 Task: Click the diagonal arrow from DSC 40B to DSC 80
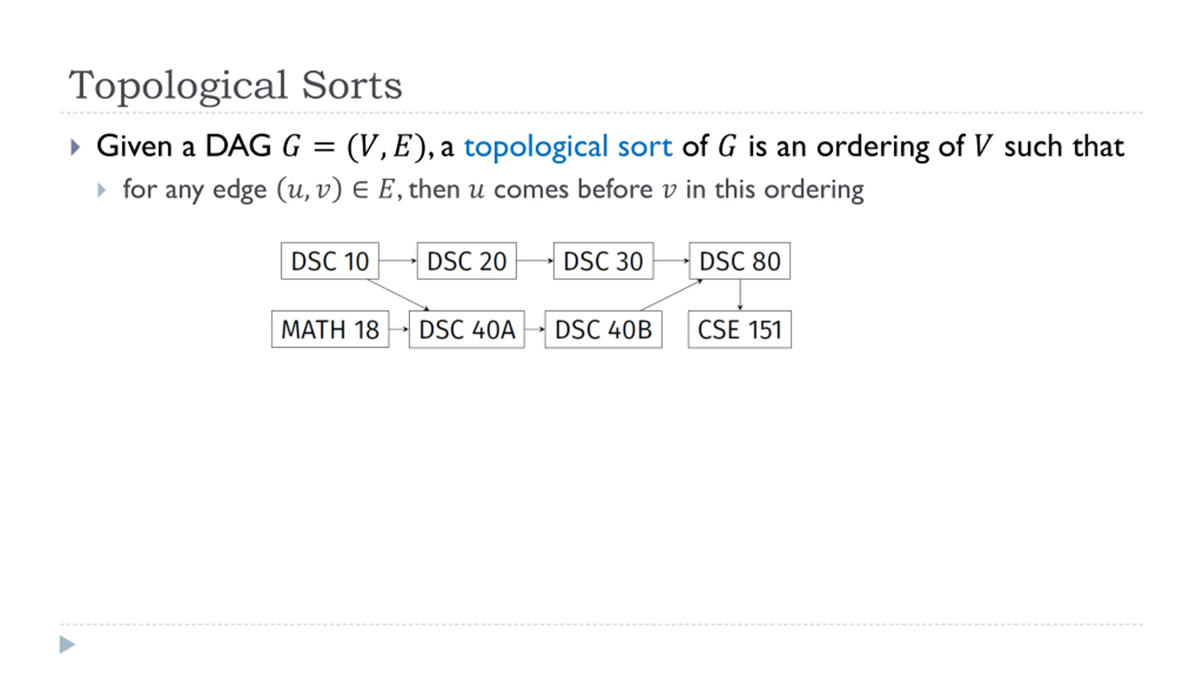(x=672, y=295)
